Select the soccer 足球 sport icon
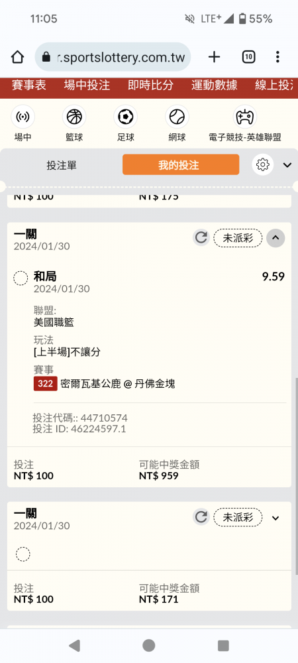 point(125,117)
